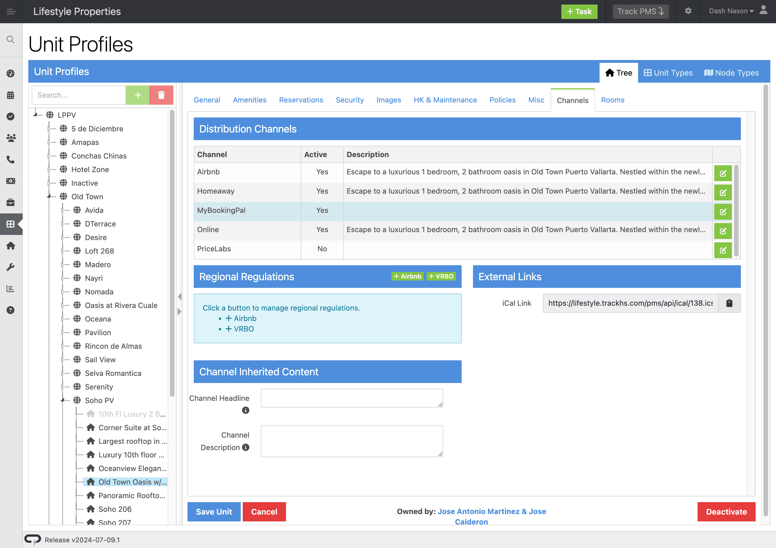Image resolution: width=776 pixels, height=548 pixels.
Task: Delete the selected node with the trash button
Action: (x=161, y=95)
